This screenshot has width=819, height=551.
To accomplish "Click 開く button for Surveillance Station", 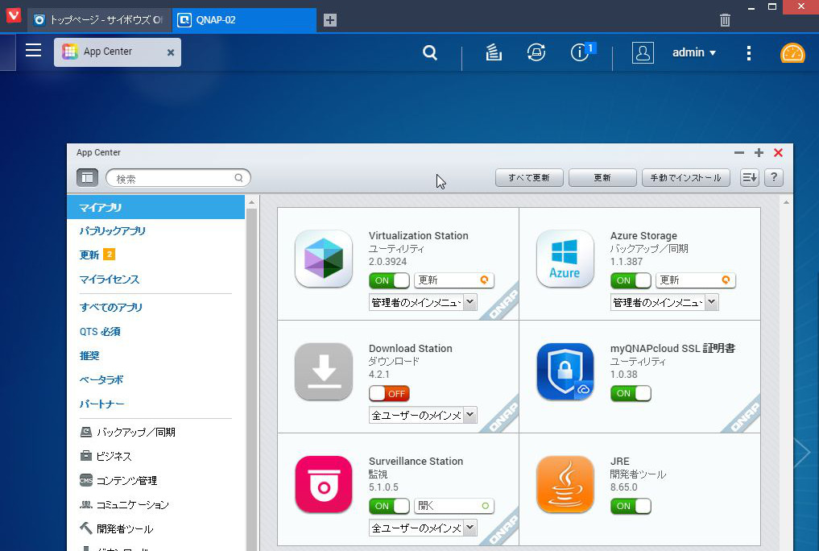I will 454,506.
